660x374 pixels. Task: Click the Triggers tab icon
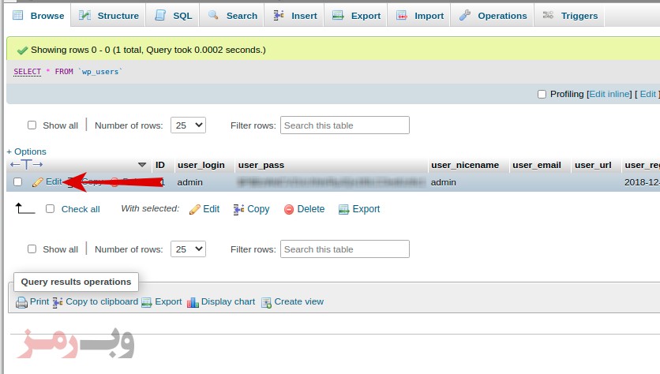tap(548, 15)
